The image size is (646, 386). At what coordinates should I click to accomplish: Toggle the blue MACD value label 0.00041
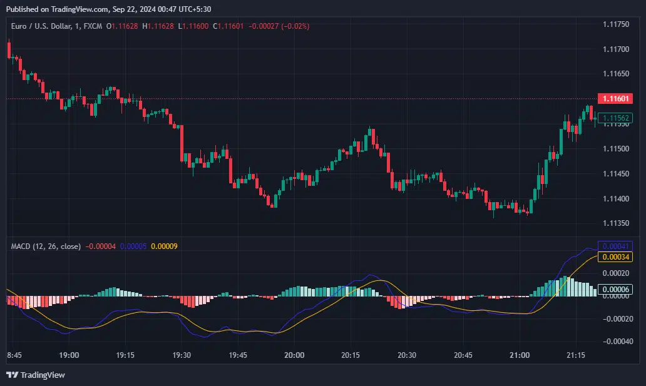pyautogui.click(x=614, y=246)
